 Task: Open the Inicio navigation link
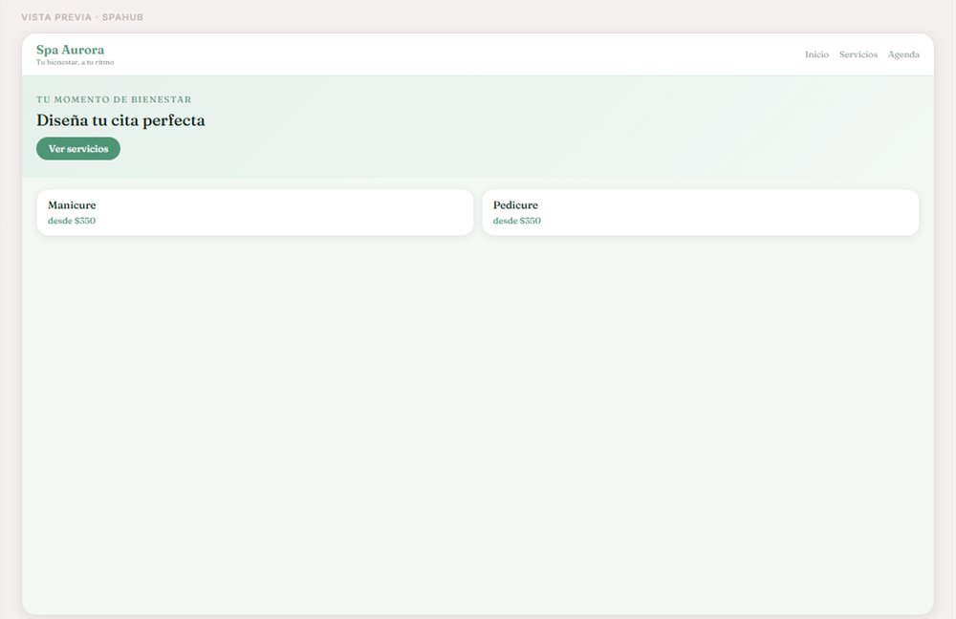click(x=816, y=54)
